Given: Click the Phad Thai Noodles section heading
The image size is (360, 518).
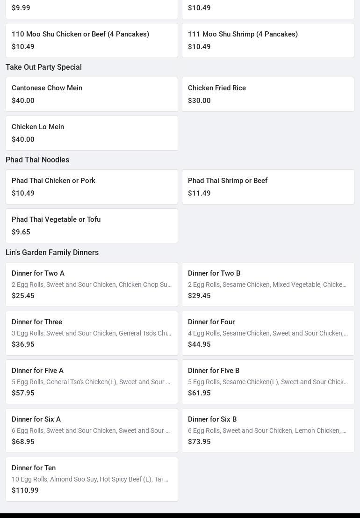Looking at the screenshot, I should tap(37, 160).
